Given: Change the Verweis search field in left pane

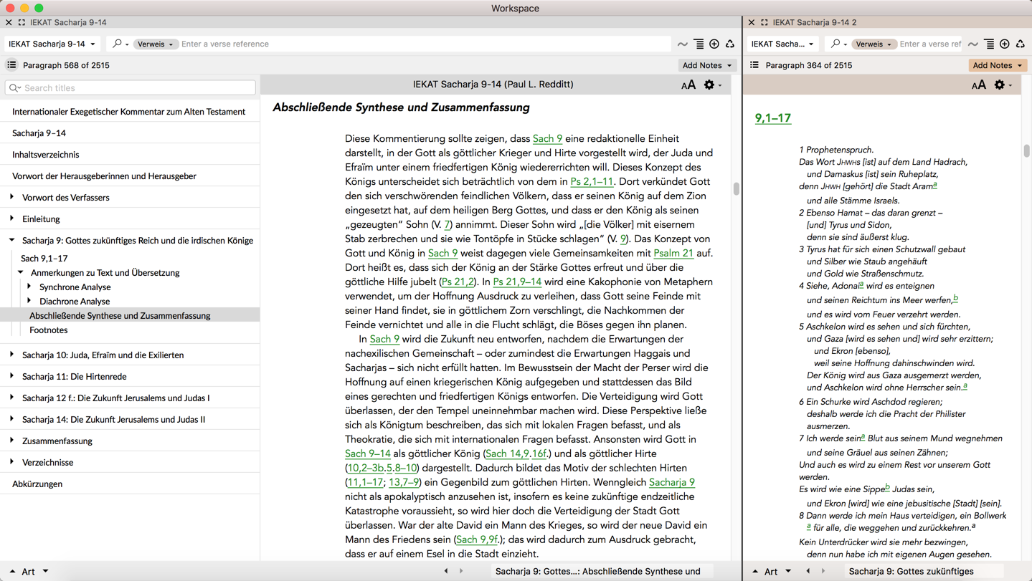Looking at the screenshot, I should click(156, 44).
